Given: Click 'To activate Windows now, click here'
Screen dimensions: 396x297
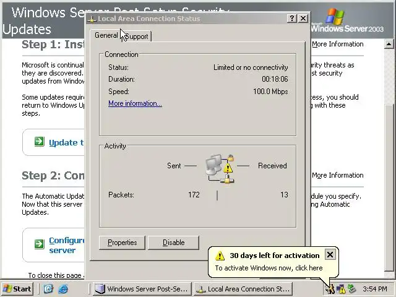Looking at the screenshot, I should coord(269,268).
